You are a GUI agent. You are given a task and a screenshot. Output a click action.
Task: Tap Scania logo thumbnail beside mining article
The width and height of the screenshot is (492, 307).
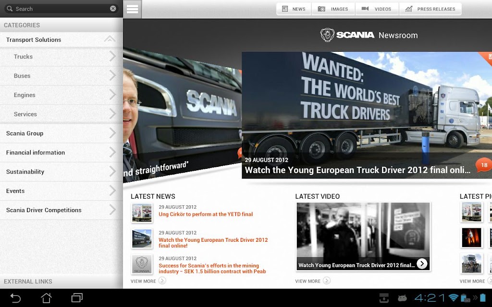142,264
